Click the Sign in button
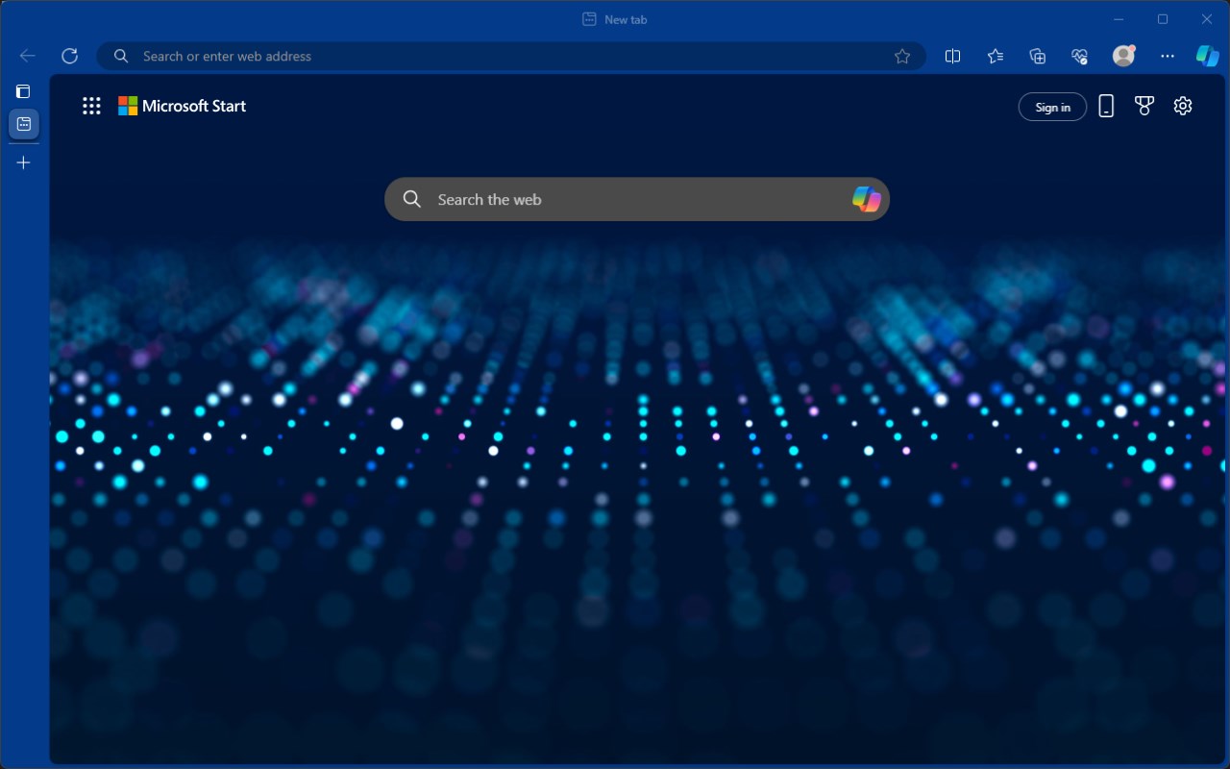This screenshot has height=769, width=1230. (1052, 107)
